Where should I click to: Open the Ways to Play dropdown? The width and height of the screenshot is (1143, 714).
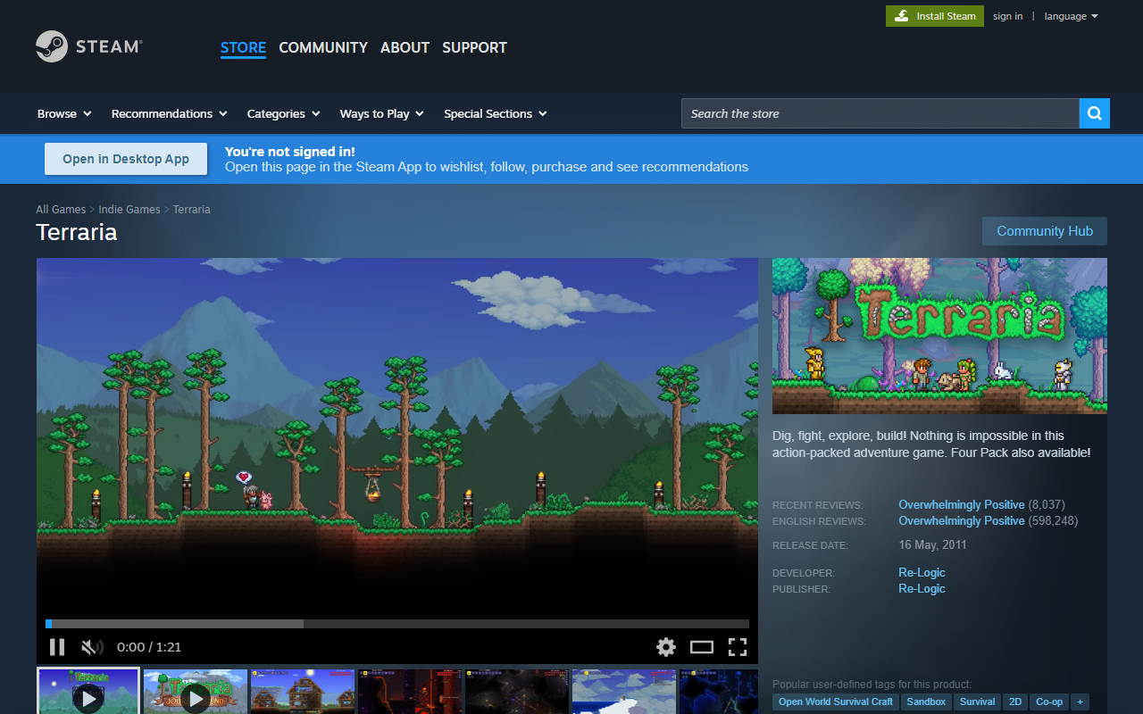(381, 113)
